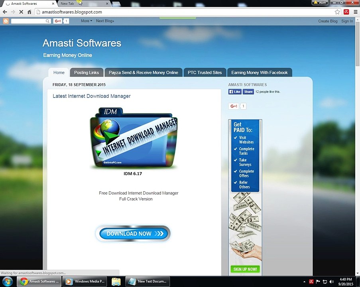Click the orange Blogger logo icon

click(x=6, y=21)
